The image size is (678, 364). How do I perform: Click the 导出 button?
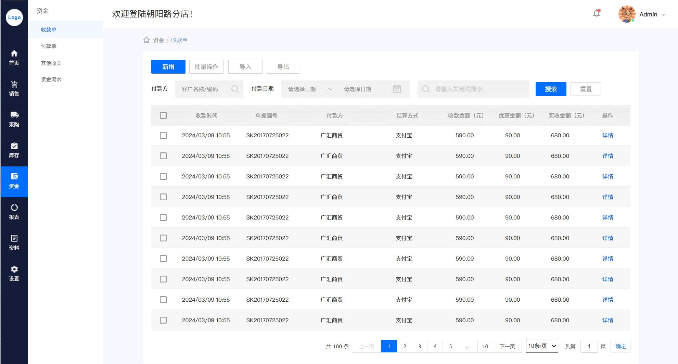tap(283, 67)
